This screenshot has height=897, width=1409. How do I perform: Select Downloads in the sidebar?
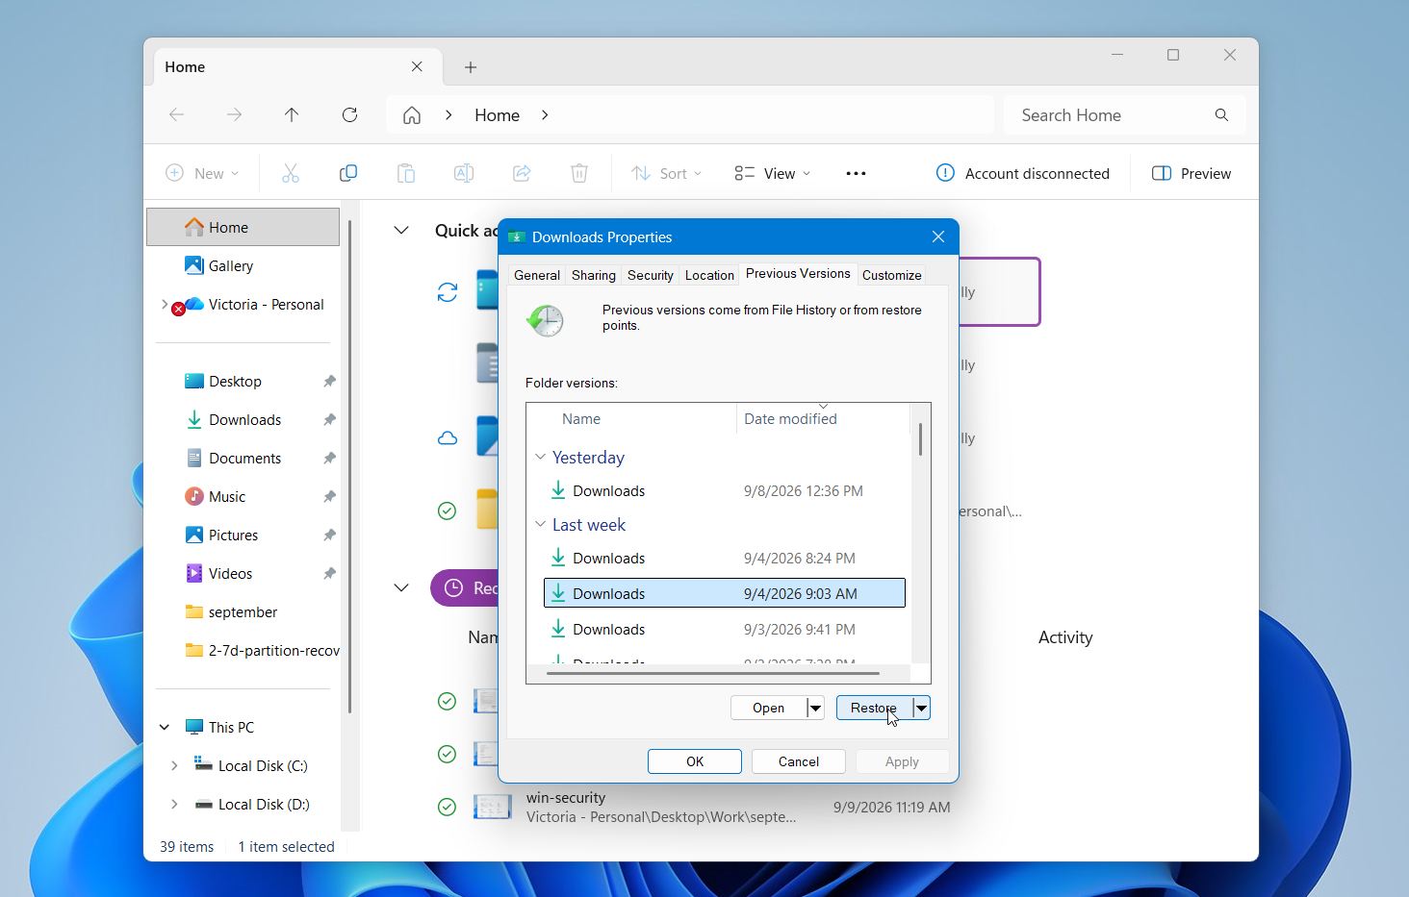(x=244, y=419)
